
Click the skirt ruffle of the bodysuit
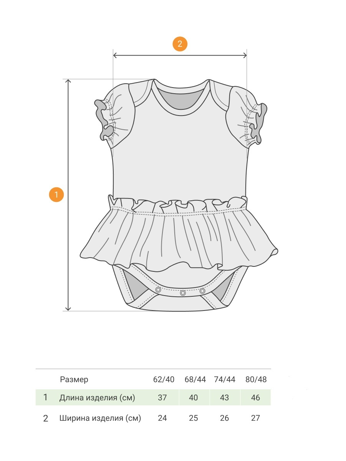[179, 234]
